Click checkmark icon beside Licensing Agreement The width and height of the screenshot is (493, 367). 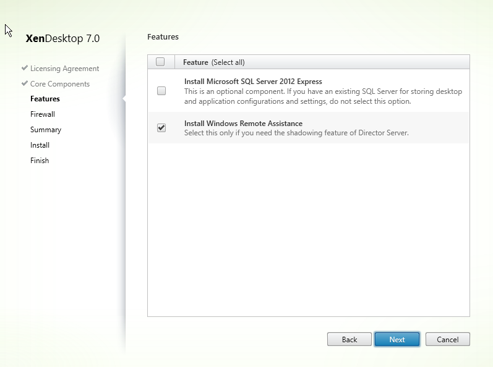pyautogui.click(x=25, y=68)
